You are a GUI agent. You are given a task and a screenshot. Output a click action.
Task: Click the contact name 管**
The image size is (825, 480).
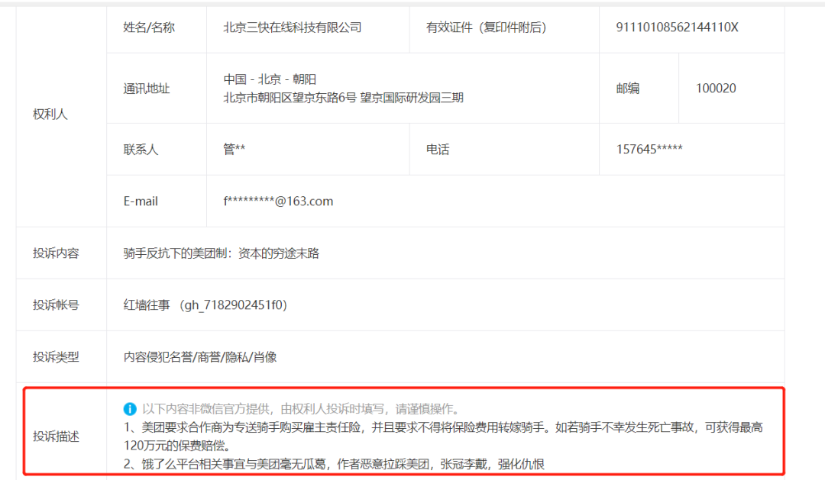[x=235, y=150]
